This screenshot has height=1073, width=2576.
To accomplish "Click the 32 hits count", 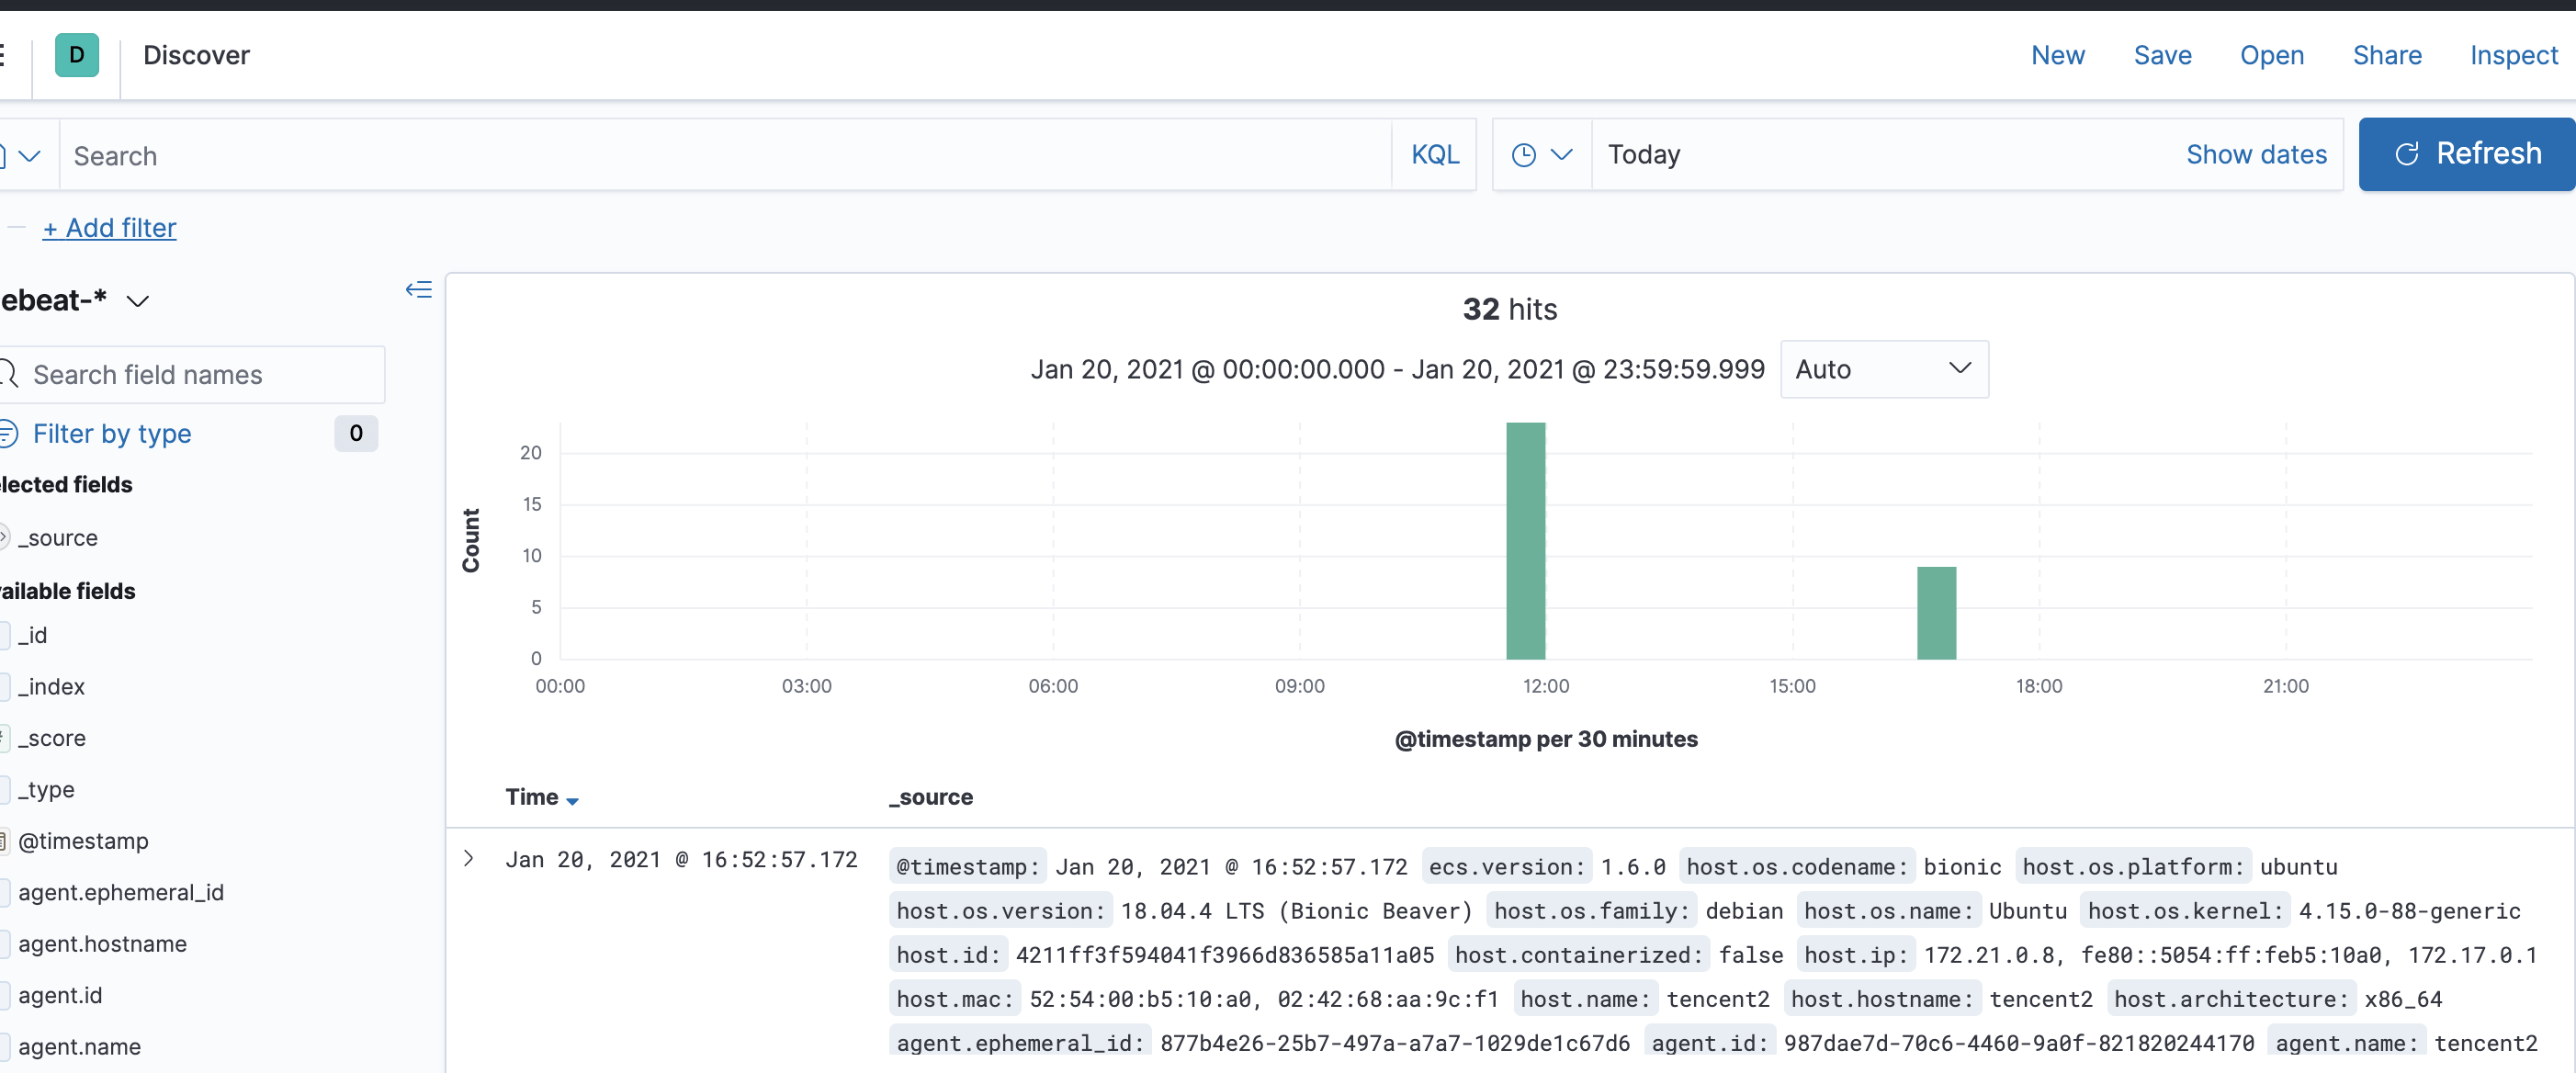I will 1509,309.
